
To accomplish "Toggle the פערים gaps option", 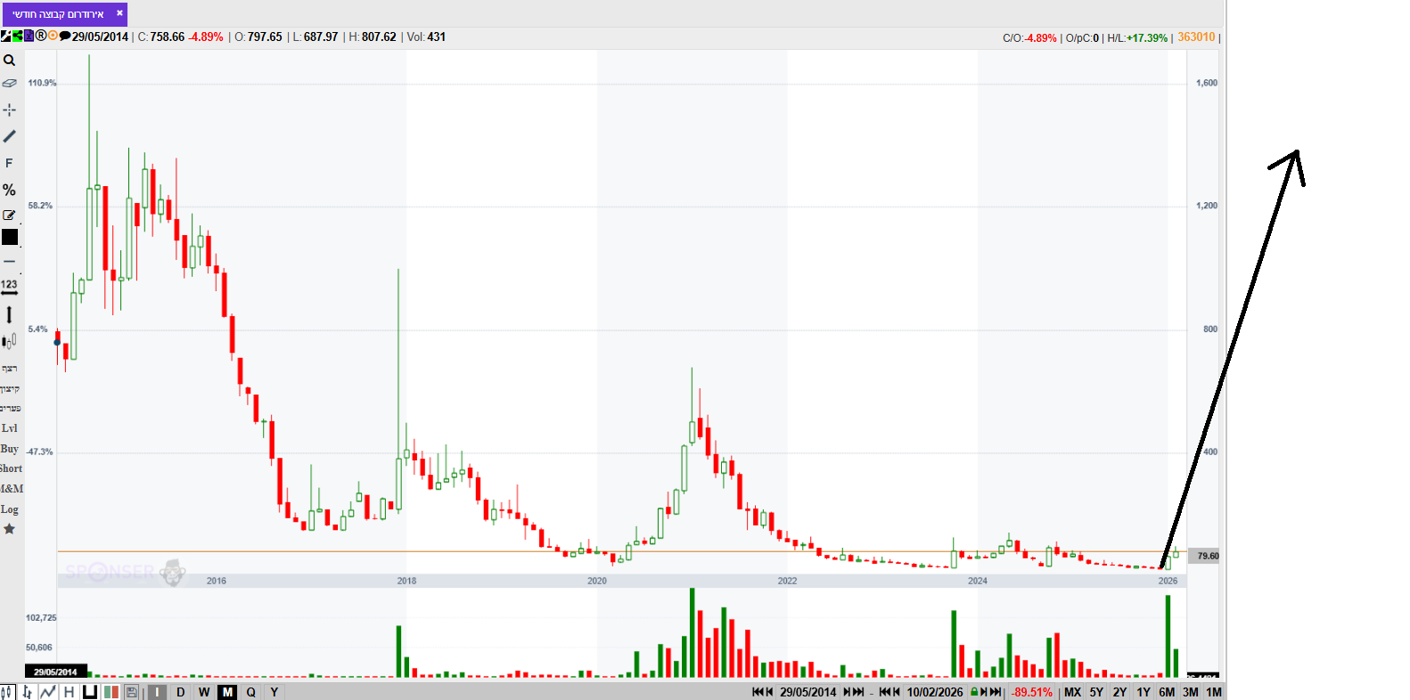I will [x=10, y=408].
